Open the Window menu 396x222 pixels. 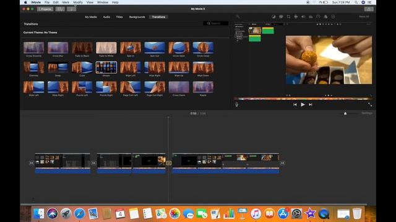point(103,2)
